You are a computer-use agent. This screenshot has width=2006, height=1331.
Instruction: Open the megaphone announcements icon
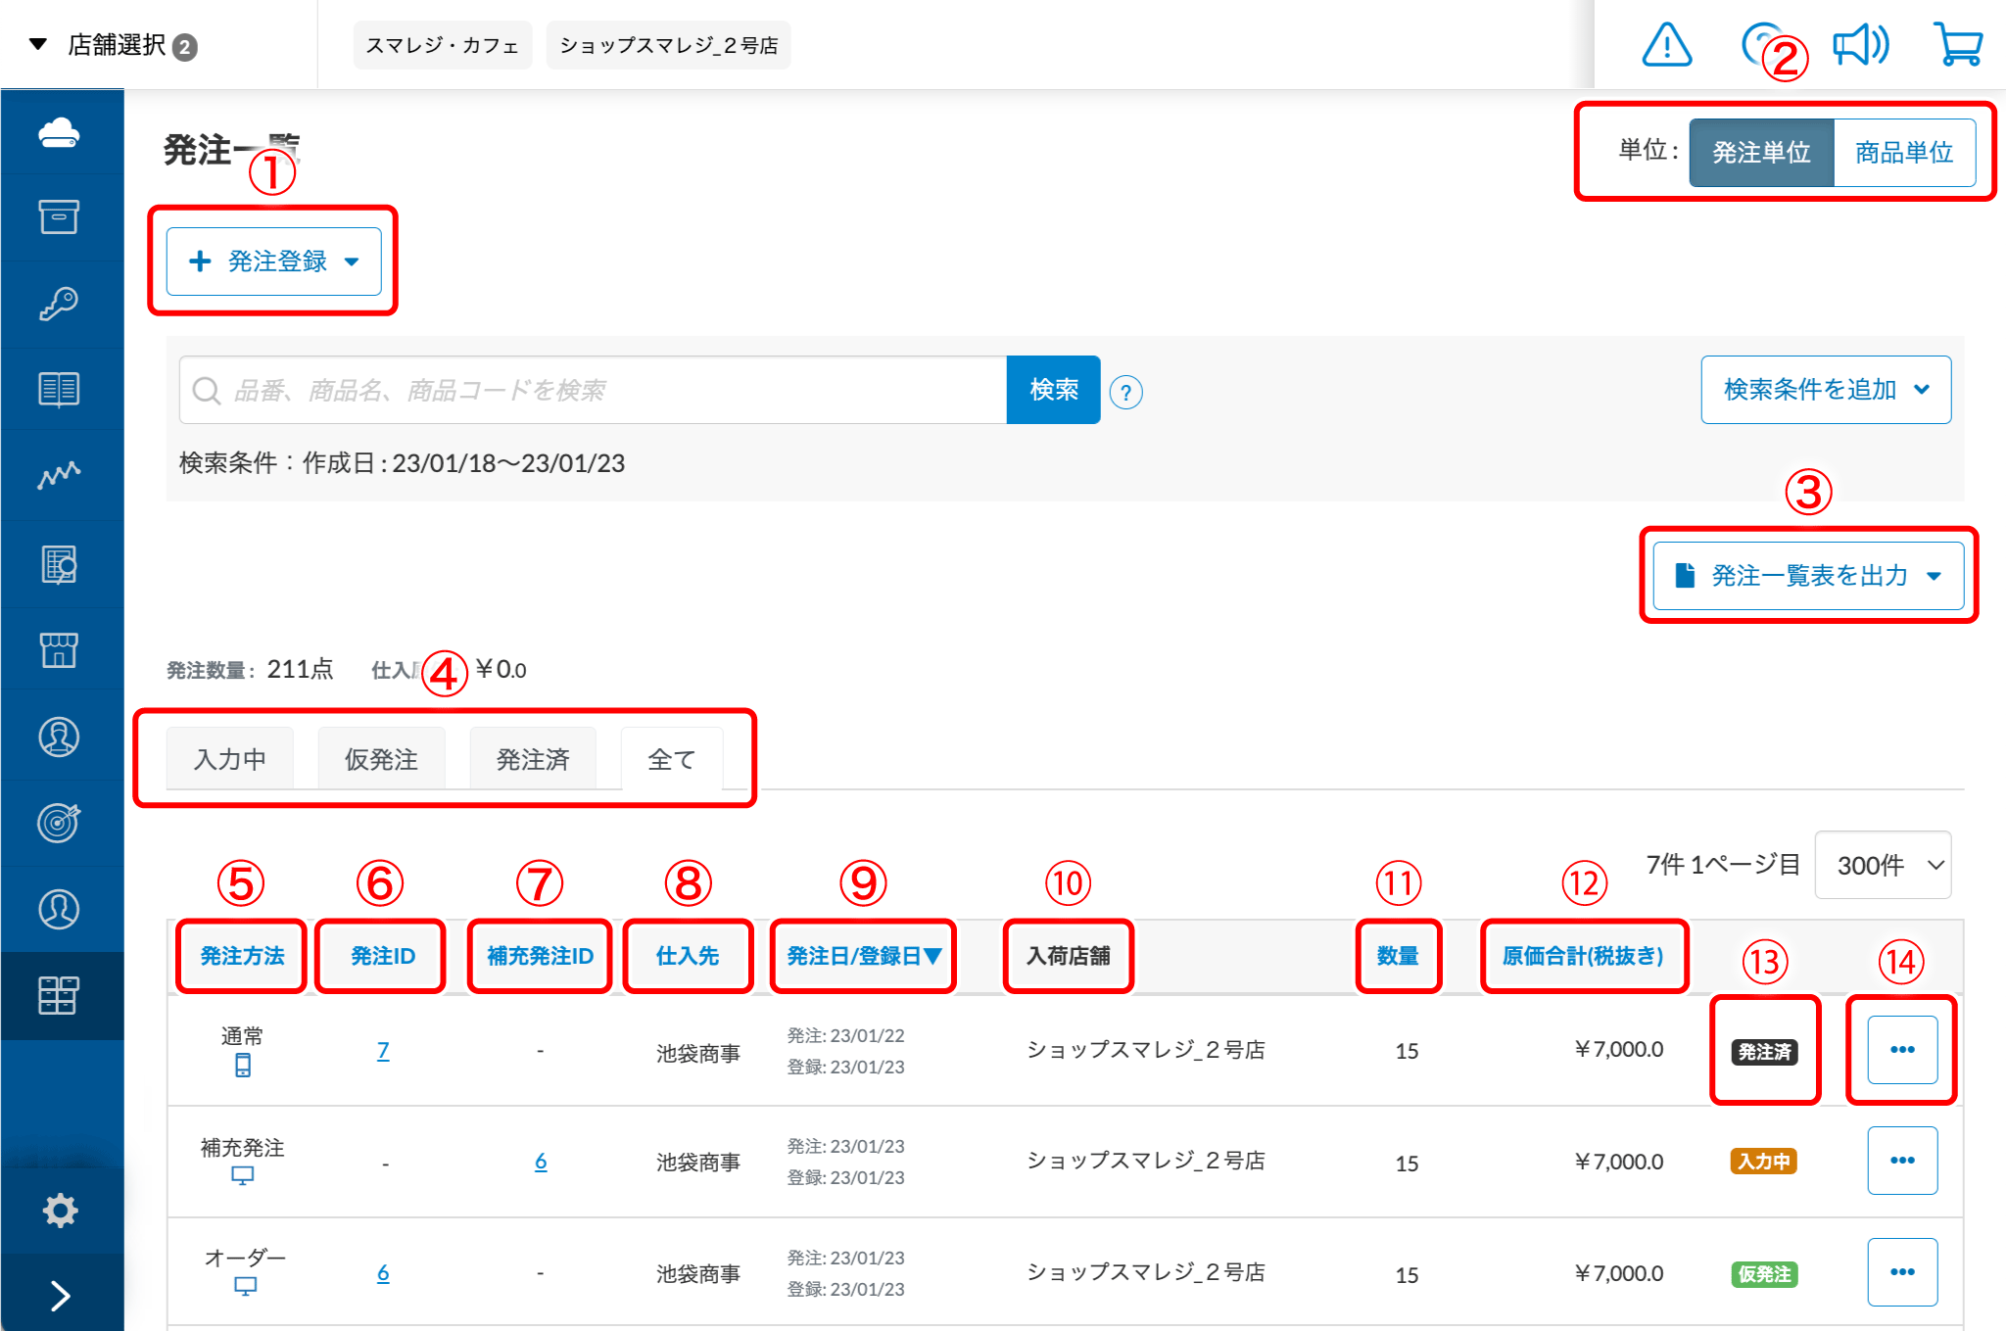1860,45
